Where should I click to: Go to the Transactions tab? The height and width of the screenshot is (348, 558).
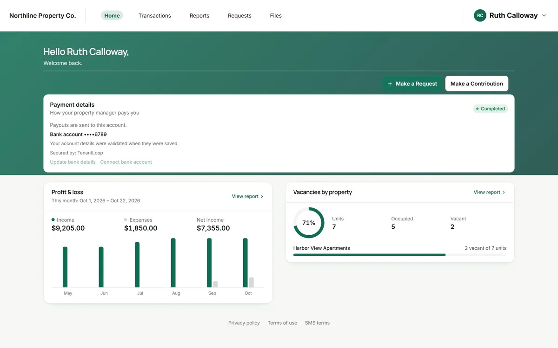tap(155, 15)
